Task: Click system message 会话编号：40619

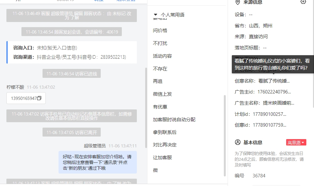Action: pyautogui.click(x=72, y=32)
